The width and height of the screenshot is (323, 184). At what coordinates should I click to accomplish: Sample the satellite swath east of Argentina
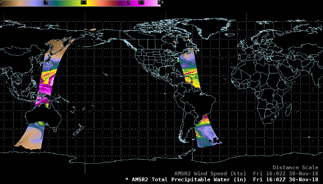tap(205, 133)
